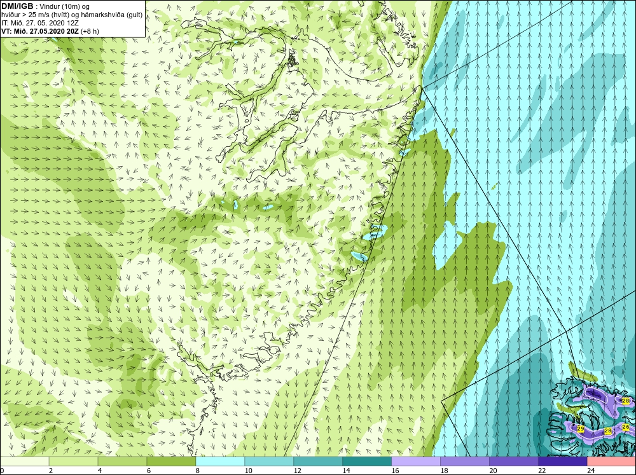Click the legend number 4
The width and height of the screenshot is (636, 475).
100,471
